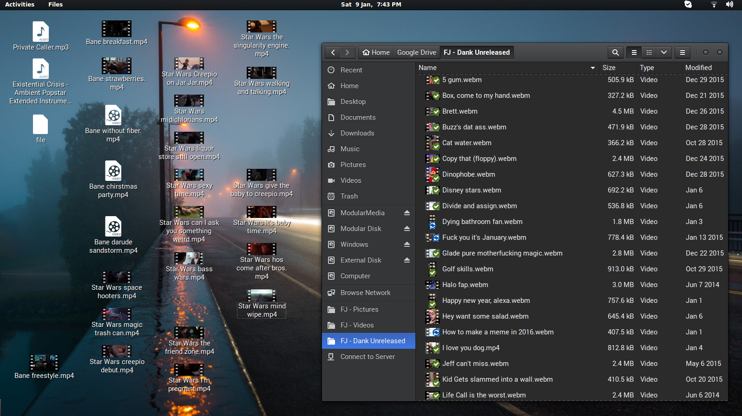Open the Files application menu
Image resolution: width=742 pixels, height=416 pixels.
point(55,5)
